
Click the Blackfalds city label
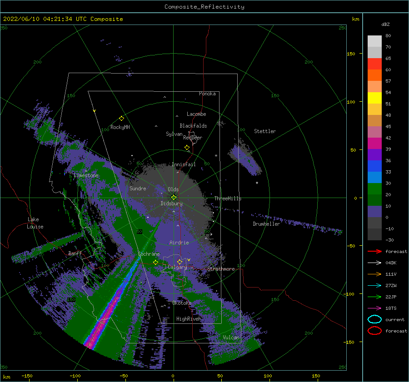coord(193,126)
